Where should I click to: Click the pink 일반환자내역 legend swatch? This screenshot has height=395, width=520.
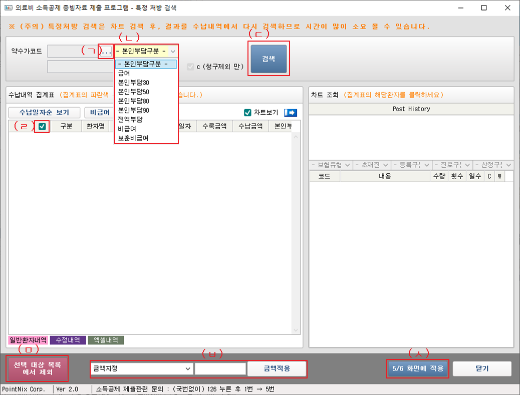28,340
